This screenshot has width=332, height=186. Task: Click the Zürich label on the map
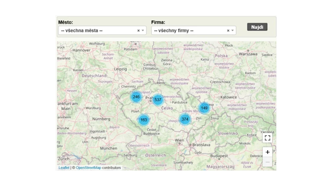point(64,159)
